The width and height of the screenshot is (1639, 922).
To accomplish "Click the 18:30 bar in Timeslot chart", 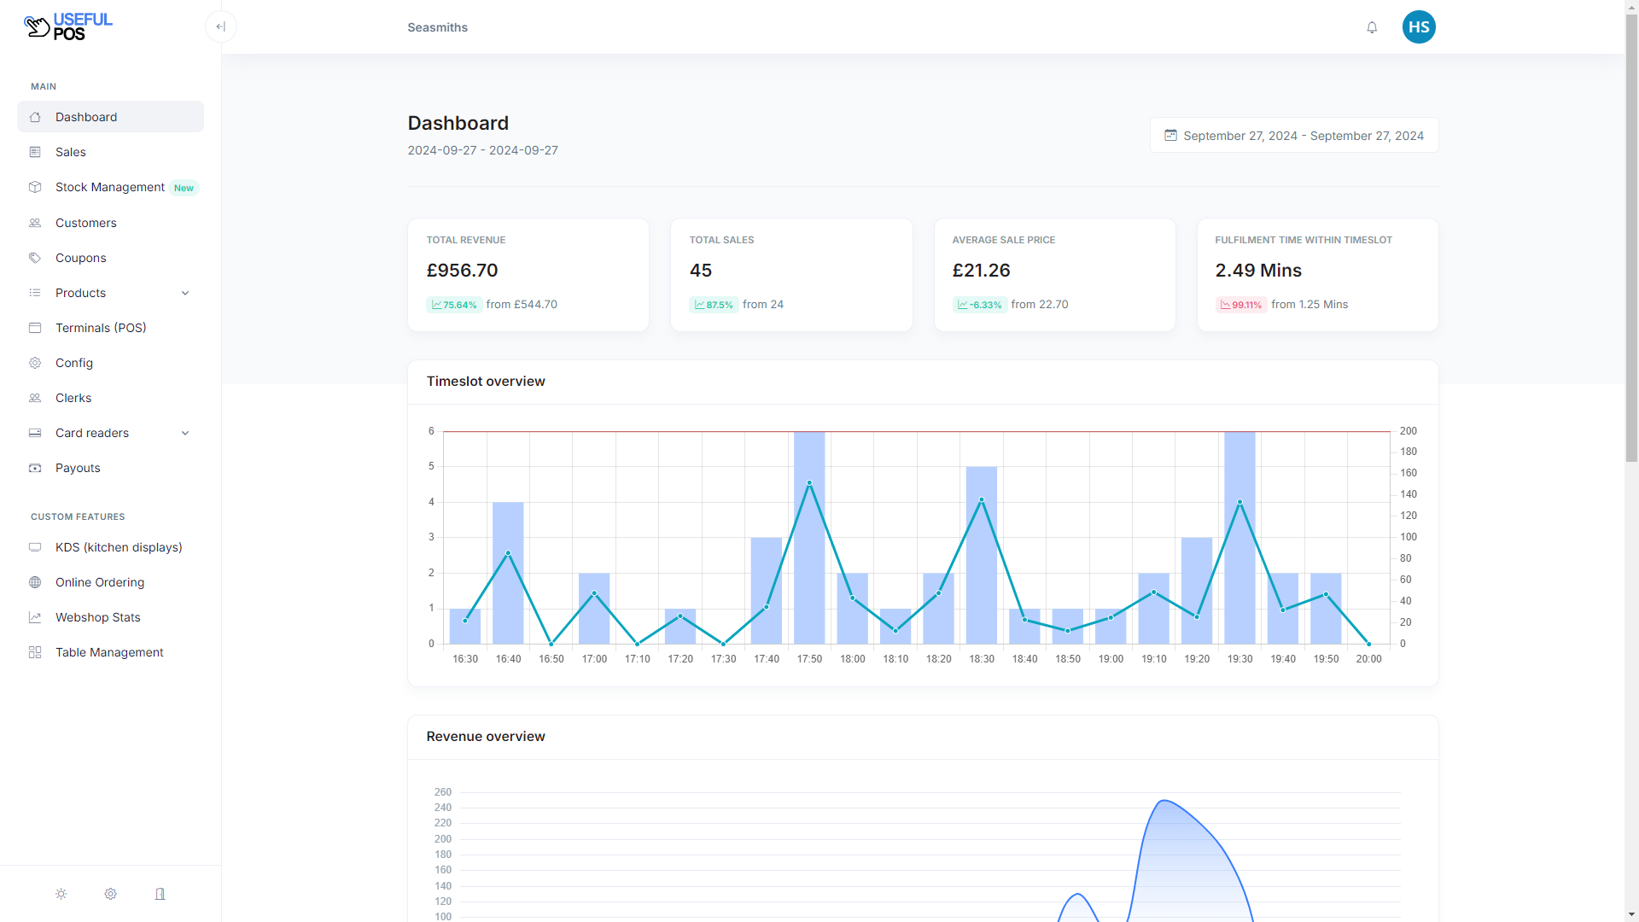I will point(982,555).
